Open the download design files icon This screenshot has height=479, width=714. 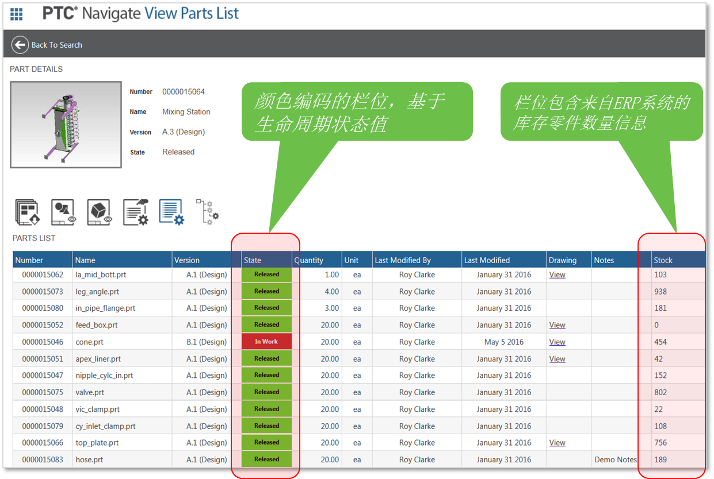point(26,212)
